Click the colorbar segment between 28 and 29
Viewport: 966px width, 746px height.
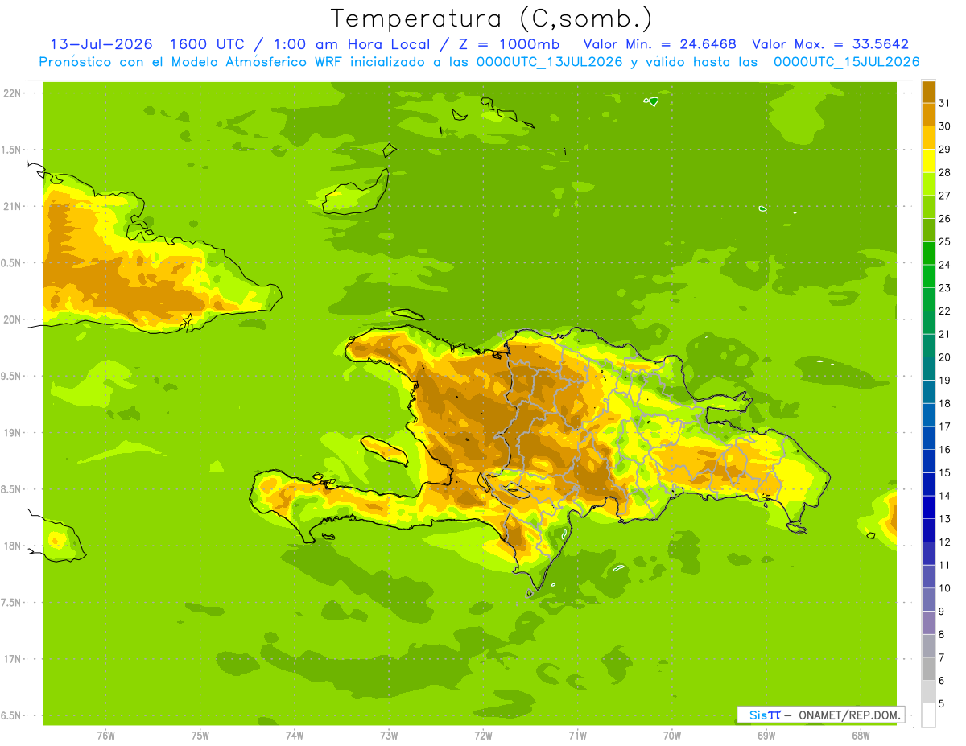click(x=928, y=161)
